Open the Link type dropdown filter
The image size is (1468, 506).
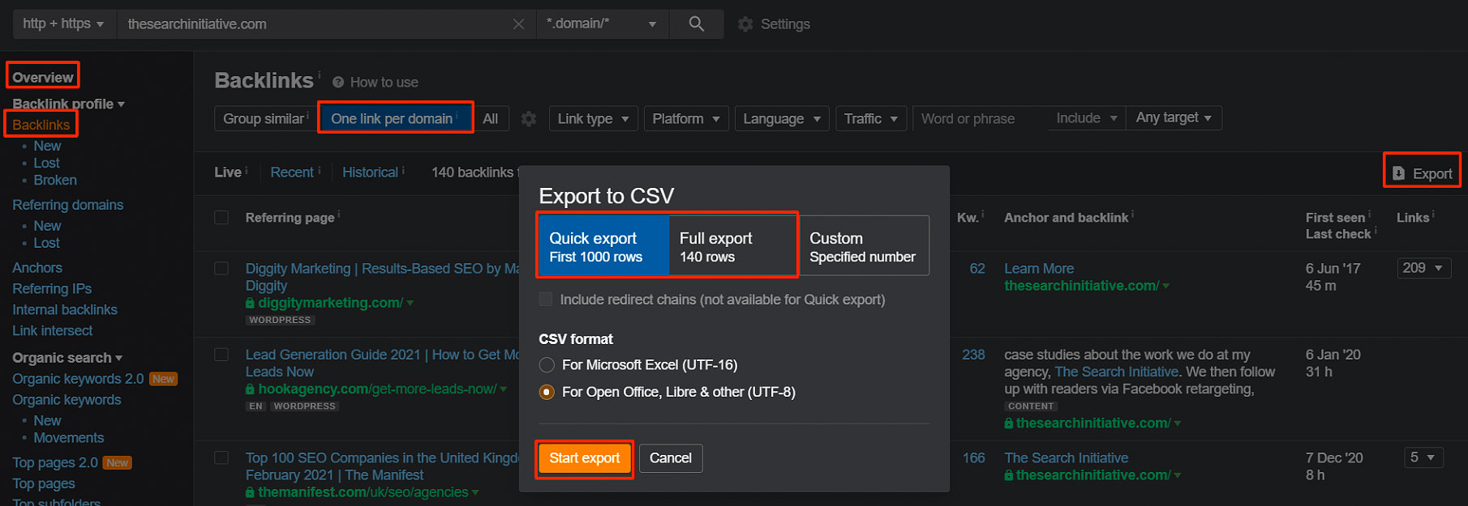tap(593, 119)
